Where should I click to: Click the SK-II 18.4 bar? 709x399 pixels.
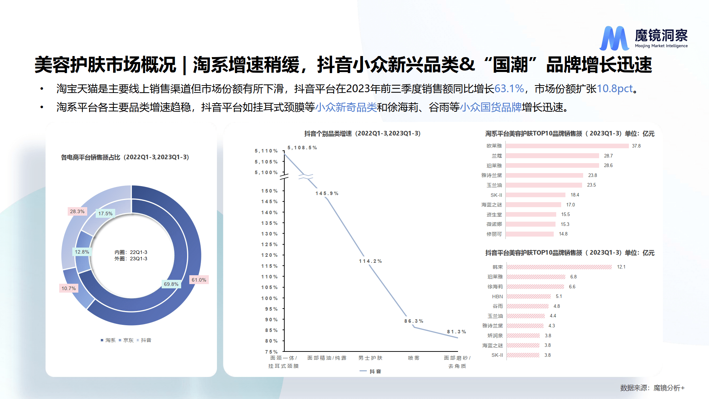pyautogui.click(x=536, y=195)
